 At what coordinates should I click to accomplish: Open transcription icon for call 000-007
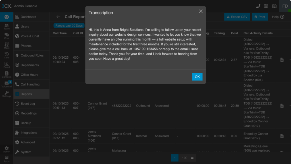coord(282,106)
